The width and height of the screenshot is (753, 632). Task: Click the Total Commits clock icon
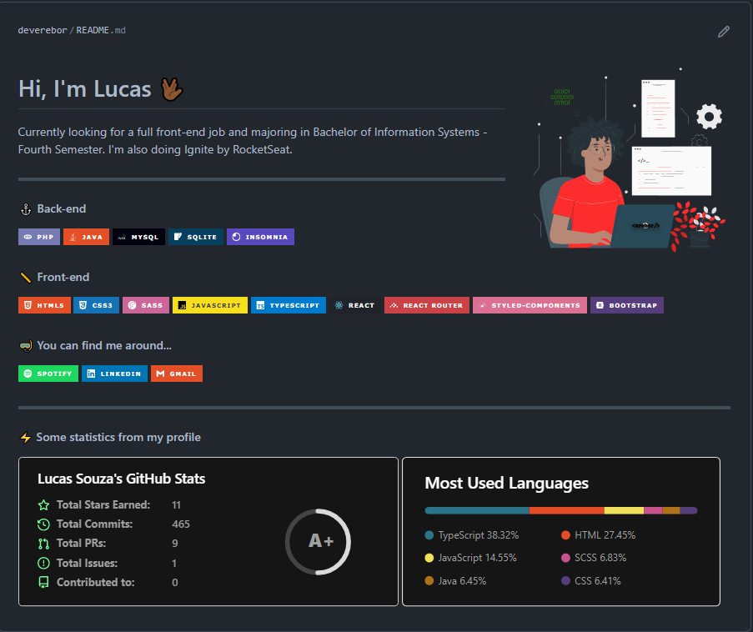pyautogui.click(x=43, y=524)
